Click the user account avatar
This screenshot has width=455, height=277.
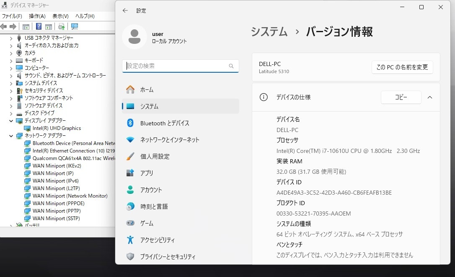point(134,37)
